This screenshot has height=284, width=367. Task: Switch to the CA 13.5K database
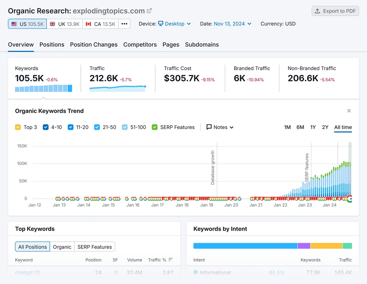pos(101,24)
